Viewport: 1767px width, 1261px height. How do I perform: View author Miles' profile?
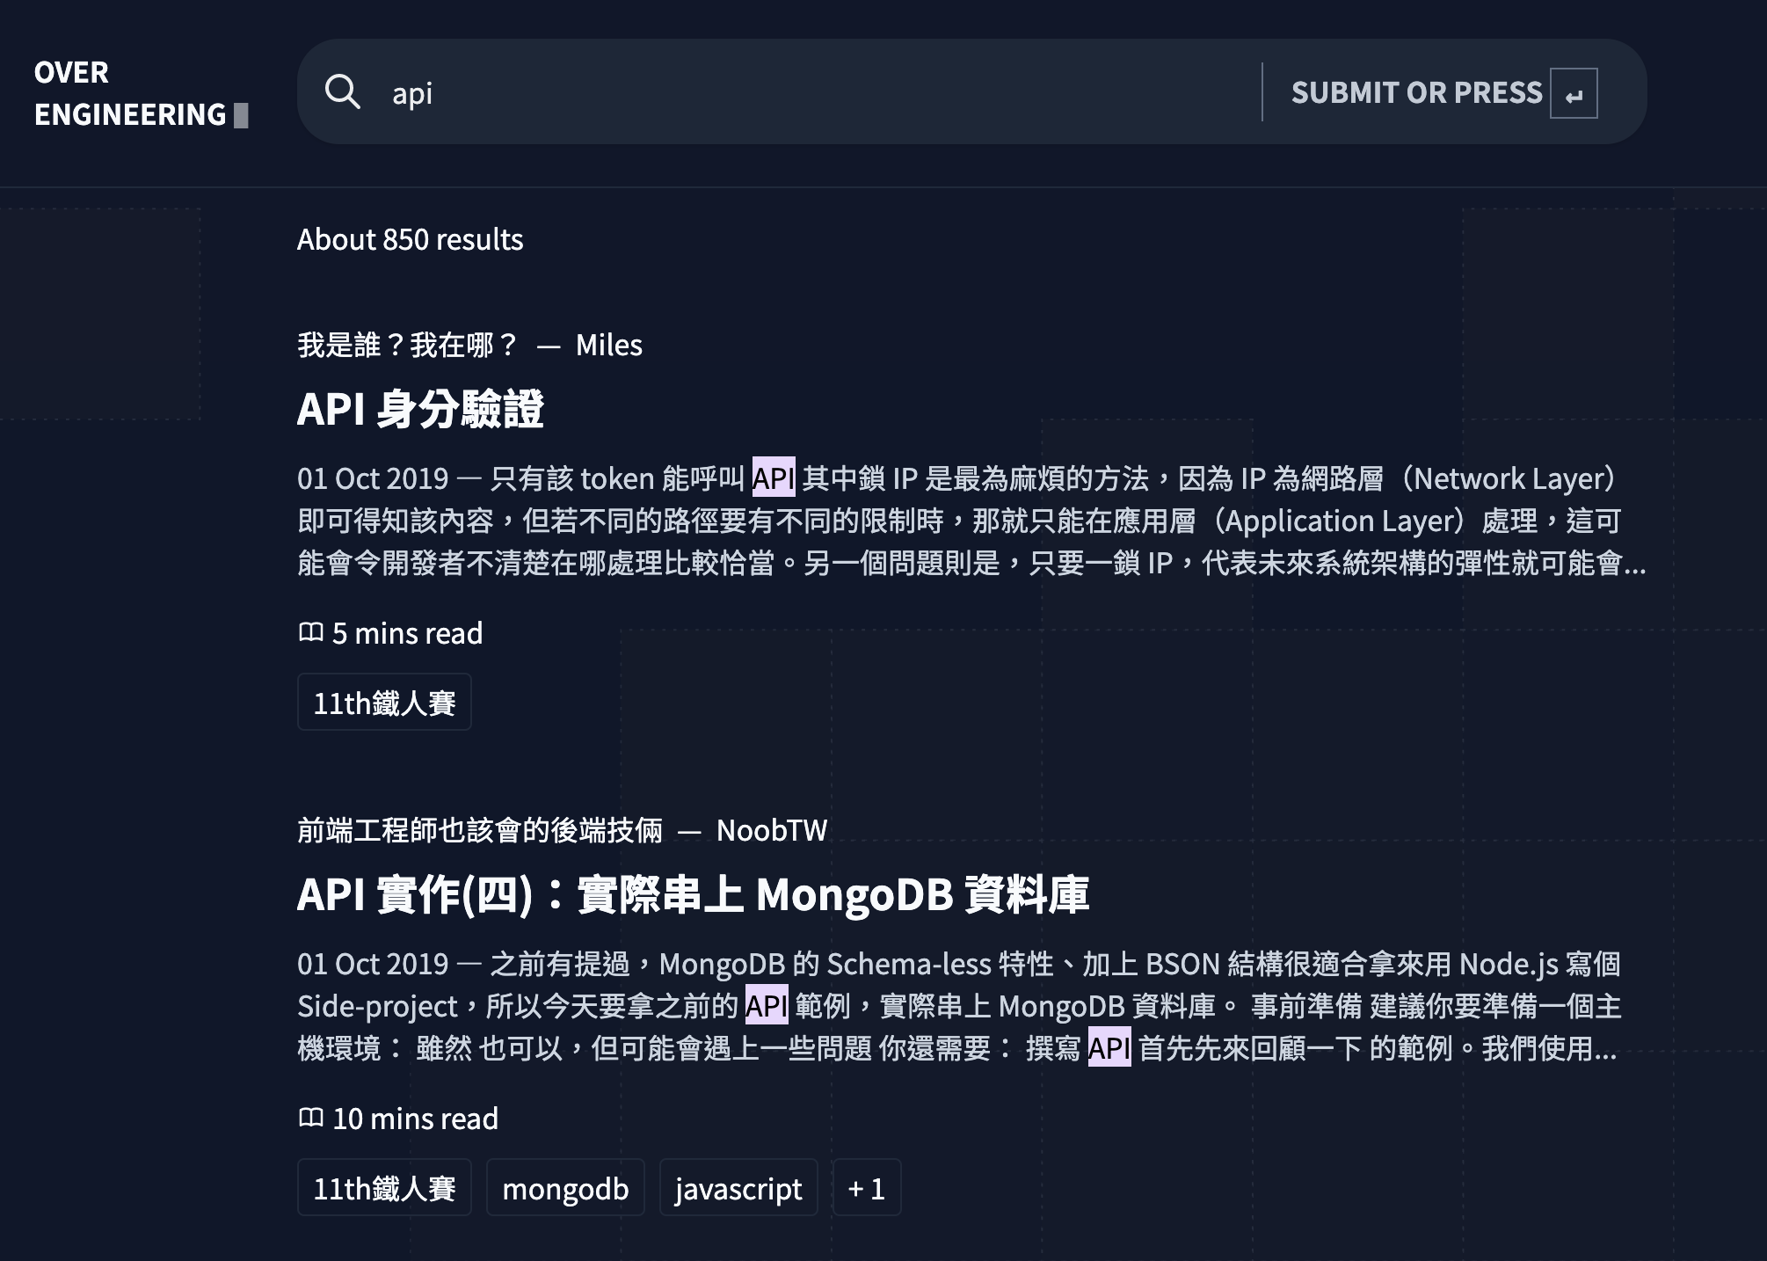click(x=608, y=345)
